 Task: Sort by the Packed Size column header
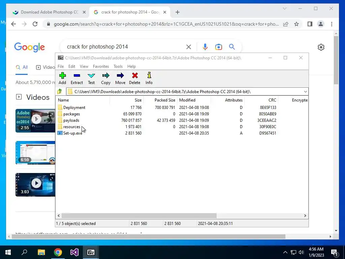click(x=160, y=100)
